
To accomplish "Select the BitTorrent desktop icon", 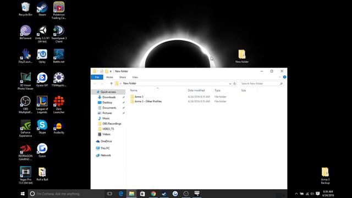I will coord(25,32).
